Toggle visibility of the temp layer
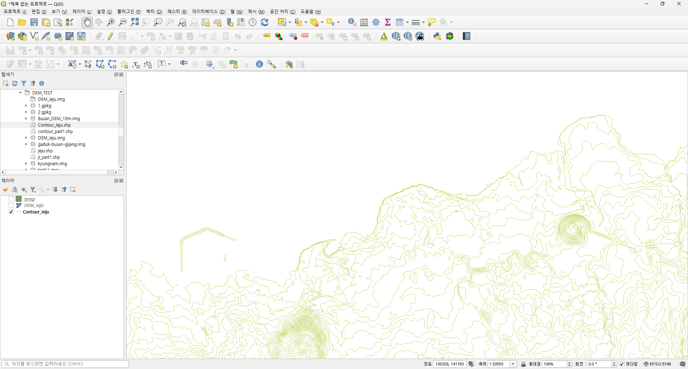The width and height of the screenshot is (688, 369). 11,199
